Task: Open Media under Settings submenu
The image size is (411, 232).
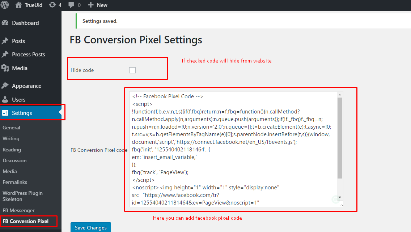Action: (x=10, y=171)
